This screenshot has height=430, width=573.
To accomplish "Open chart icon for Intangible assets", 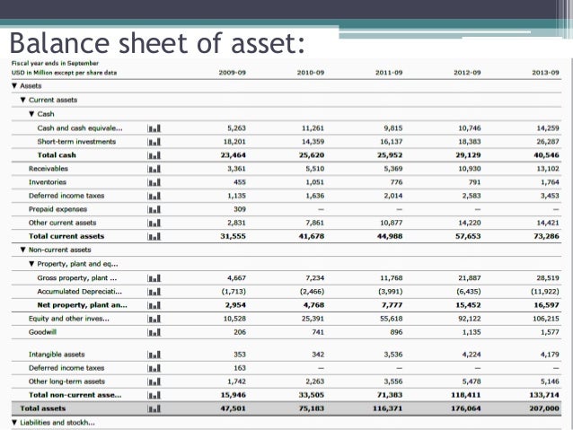I will point(153,355).
